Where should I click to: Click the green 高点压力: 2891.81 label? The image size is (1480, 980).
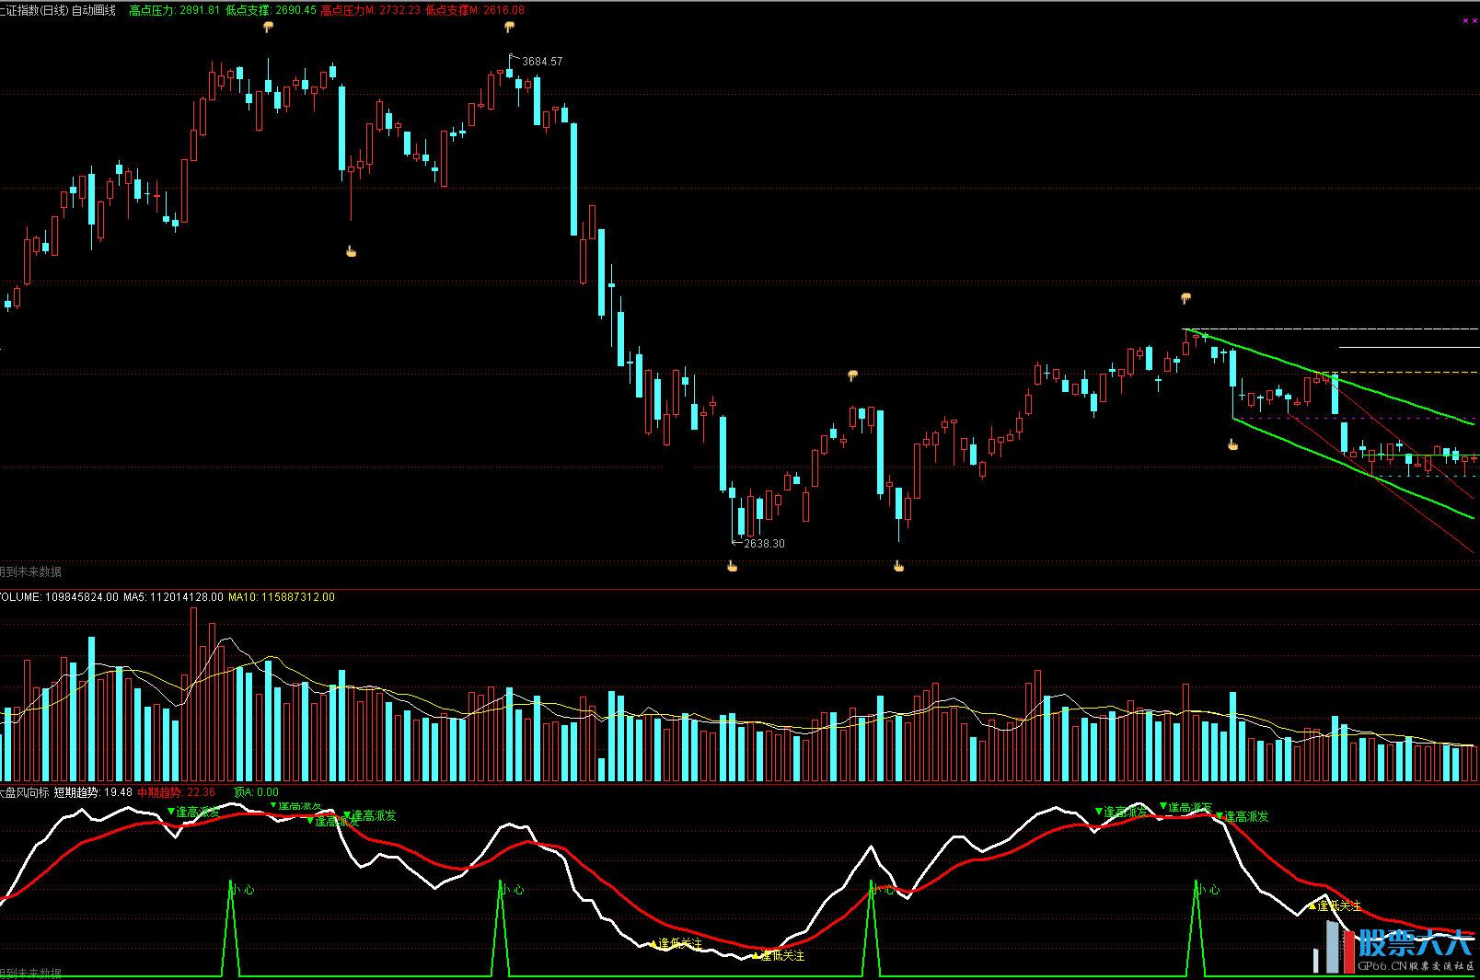(x=174, y=10)
